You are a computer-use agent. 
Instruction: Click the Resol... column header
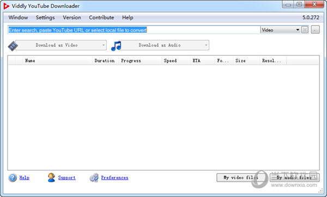pyautogui.click(x=273, y=60)
